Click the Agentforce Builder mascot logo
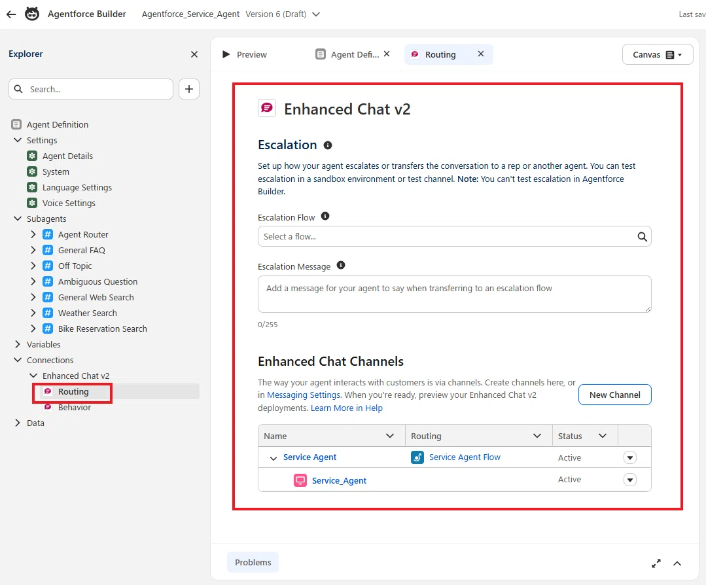This screenshot has width=706, height=585. [x=32, y=14]
